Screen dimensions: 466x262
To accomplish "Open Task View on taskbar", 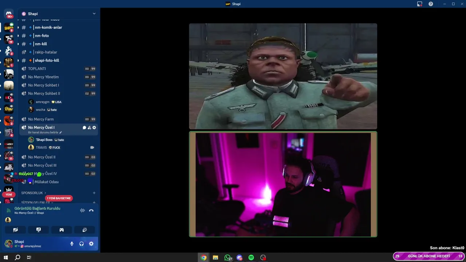I will click(x=29, y=257).
